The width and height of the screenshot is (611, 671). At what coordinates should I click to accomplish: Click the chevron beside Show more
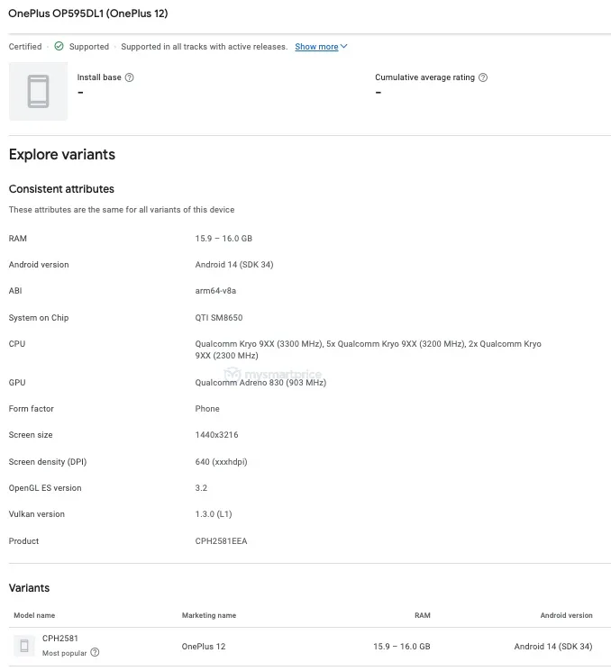(x=344, y=46)
